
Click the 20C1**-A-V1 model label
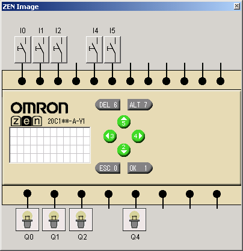click(66, 121)
